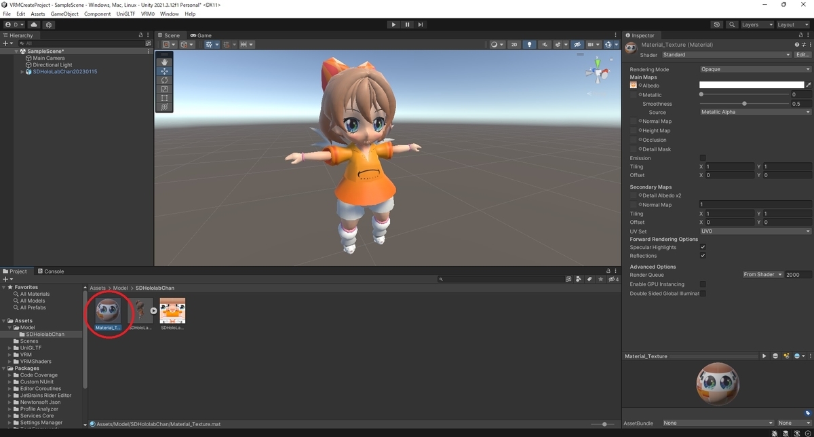Open Unity version control icon in toolbar
The width and height of the screenshot is (814, 437).
click(x=48, y=24)
